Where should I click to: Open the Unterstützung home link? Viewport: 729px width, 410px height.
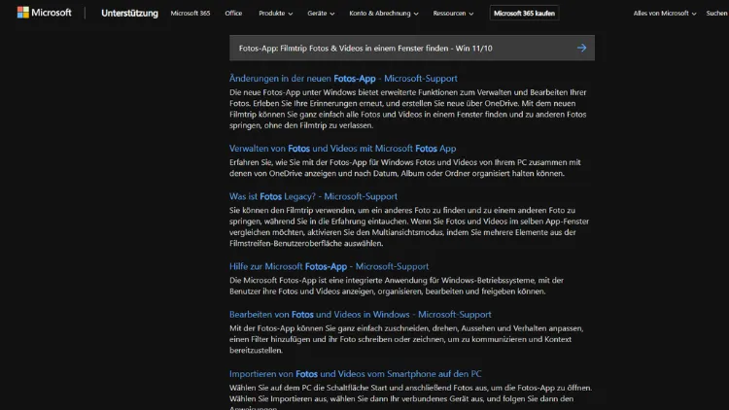pyautogui.click(x=129, y=13)
